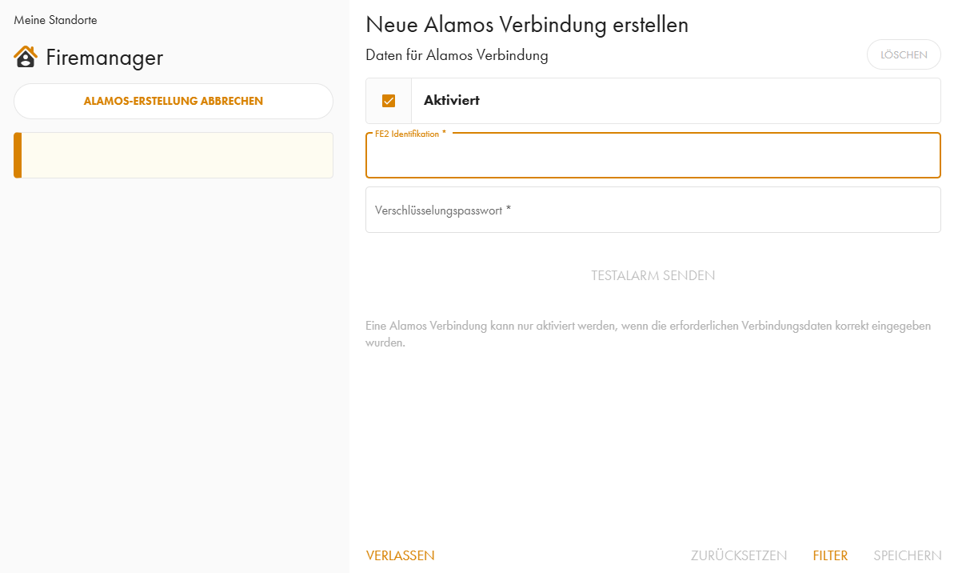Click the Daten für Alamos Verbindung subtitle
954x573 pixels.
[457, 55]
